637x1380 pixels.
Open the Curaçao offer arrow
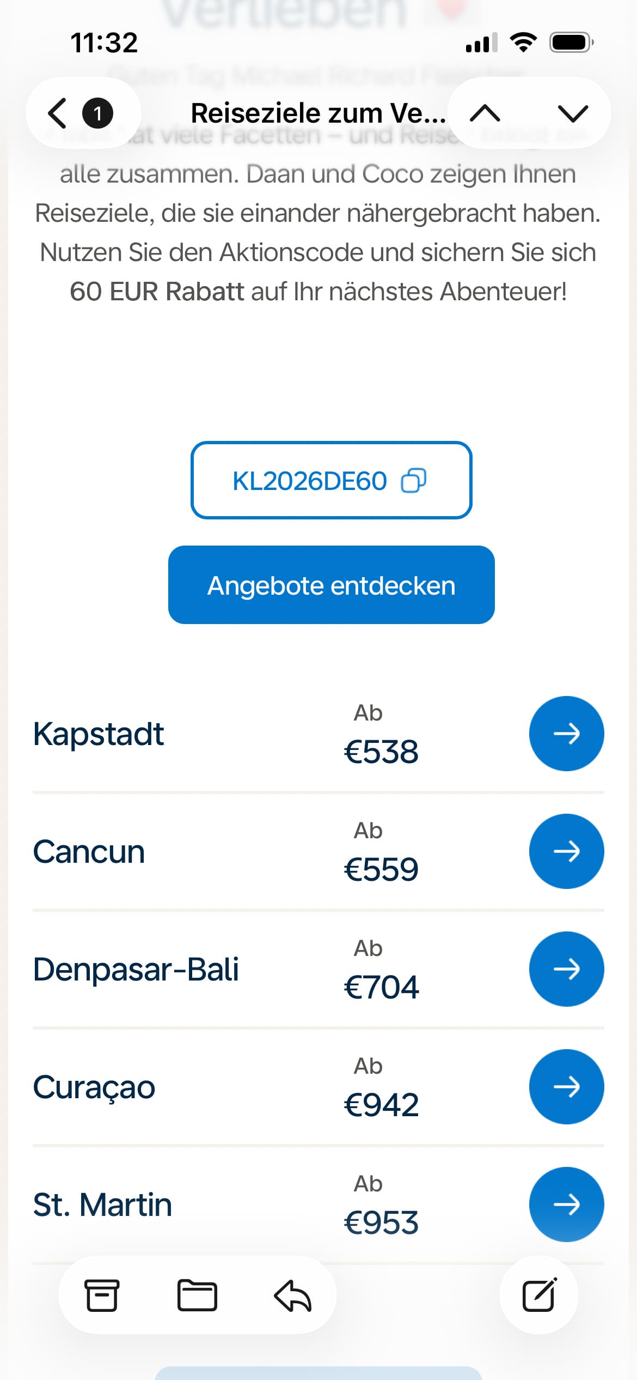tap(566, 1087)
